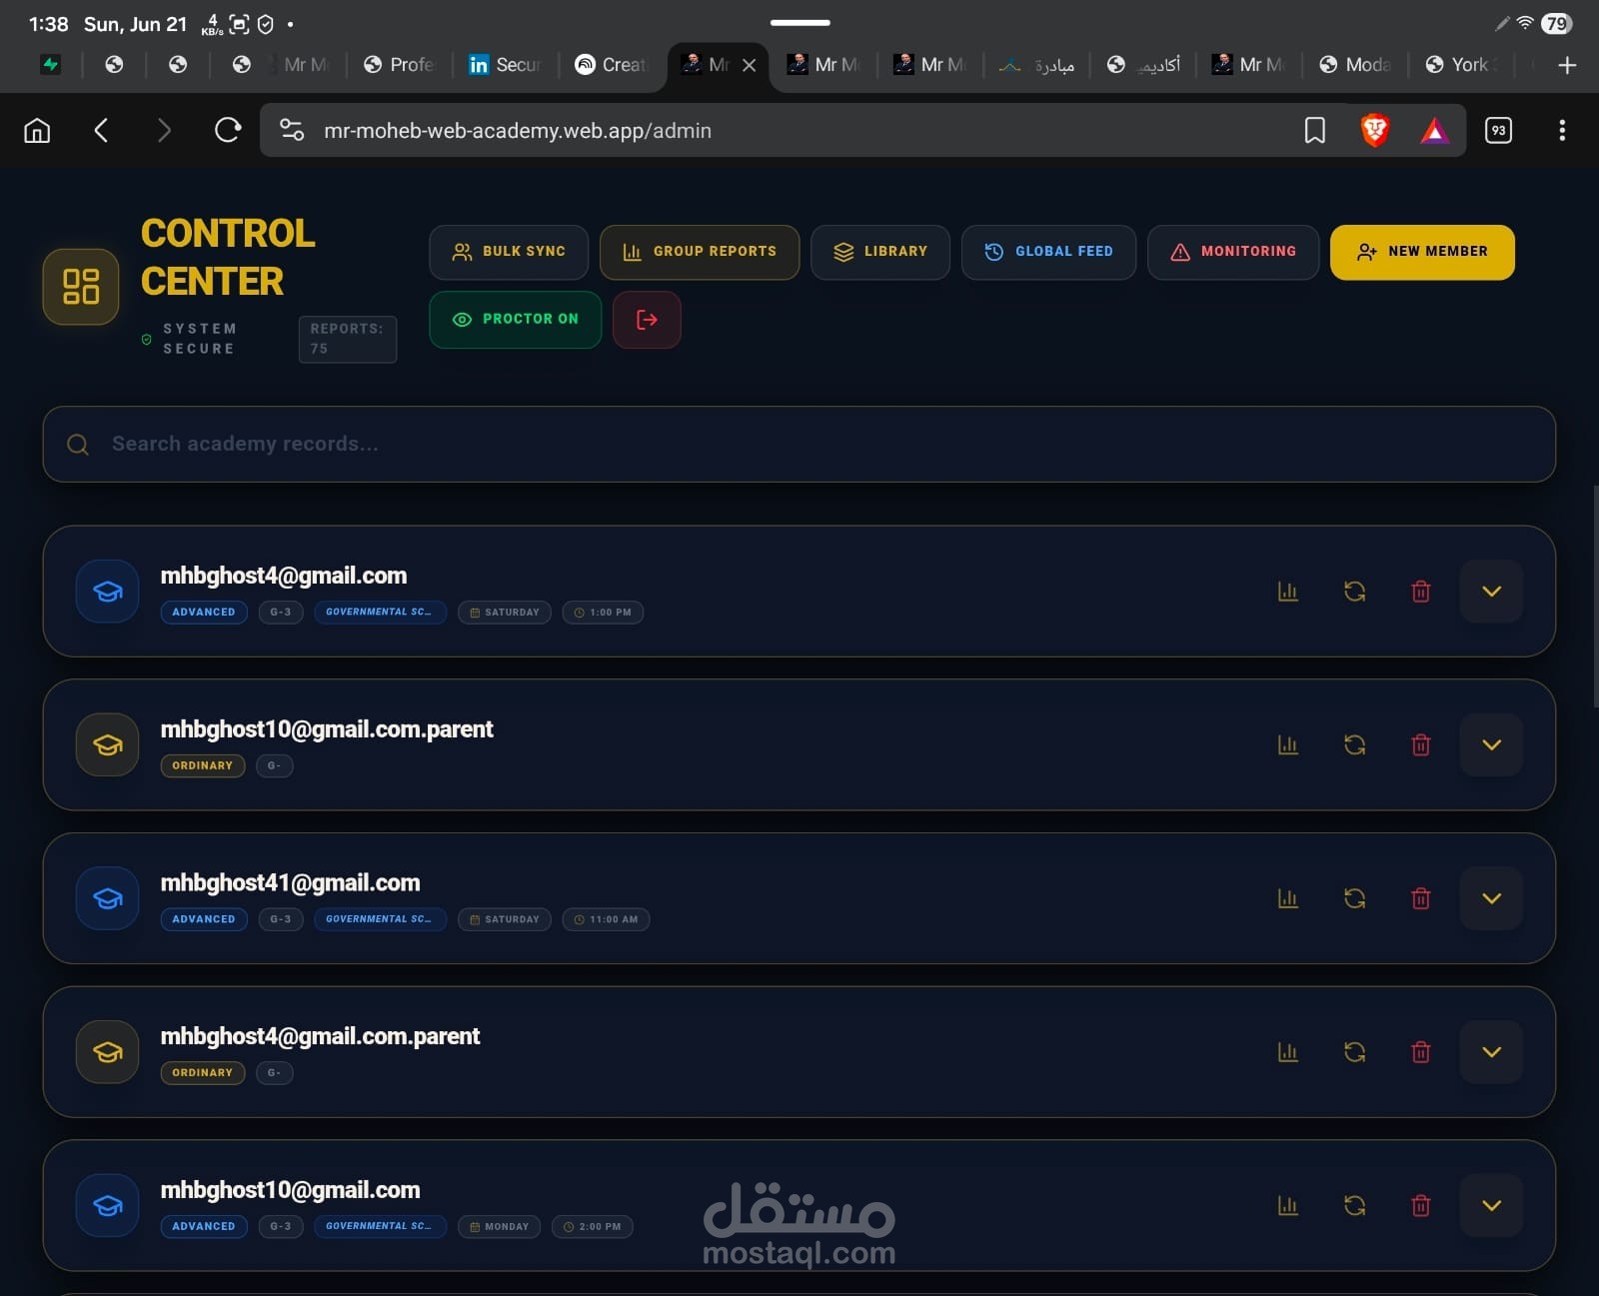The height and width of the screenshot is (1296, 1599).
Task: Click the Ordinary tag on mhbghost10@gmail.com.parent
Action: coord(203,766)
